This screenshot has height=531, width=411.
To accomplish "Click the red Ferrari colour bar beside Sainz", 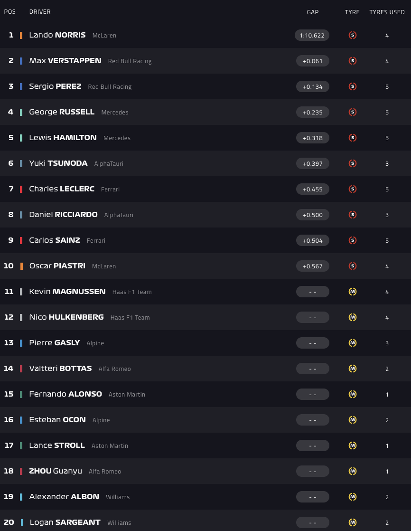I will coord(21,240).
